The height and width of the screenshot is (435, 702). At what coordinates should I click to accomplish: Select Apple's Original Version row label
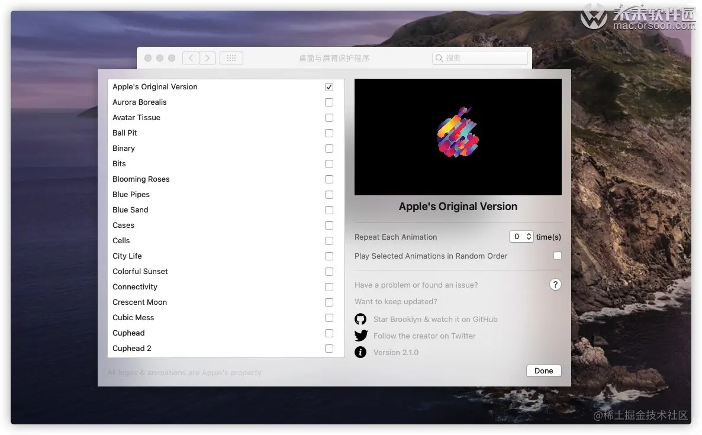pyautogui.click(x=155, y=87)
